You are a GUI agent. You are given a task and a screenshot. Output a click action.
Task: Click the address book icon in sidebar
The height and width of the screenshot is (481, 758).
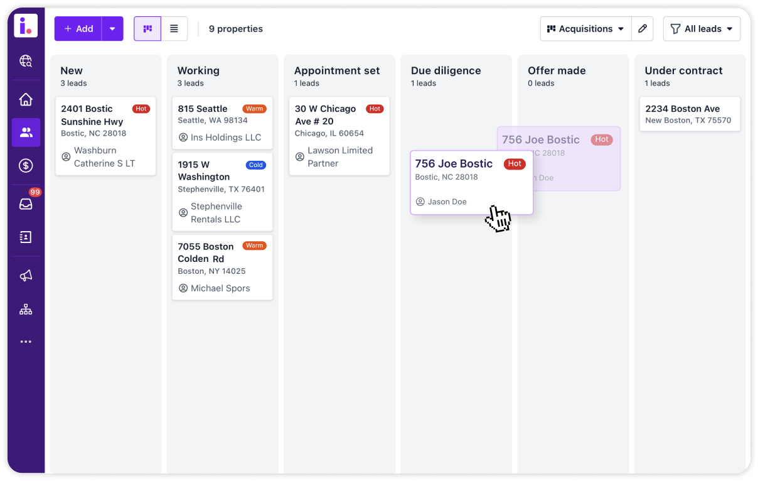(x=26, y=237)
